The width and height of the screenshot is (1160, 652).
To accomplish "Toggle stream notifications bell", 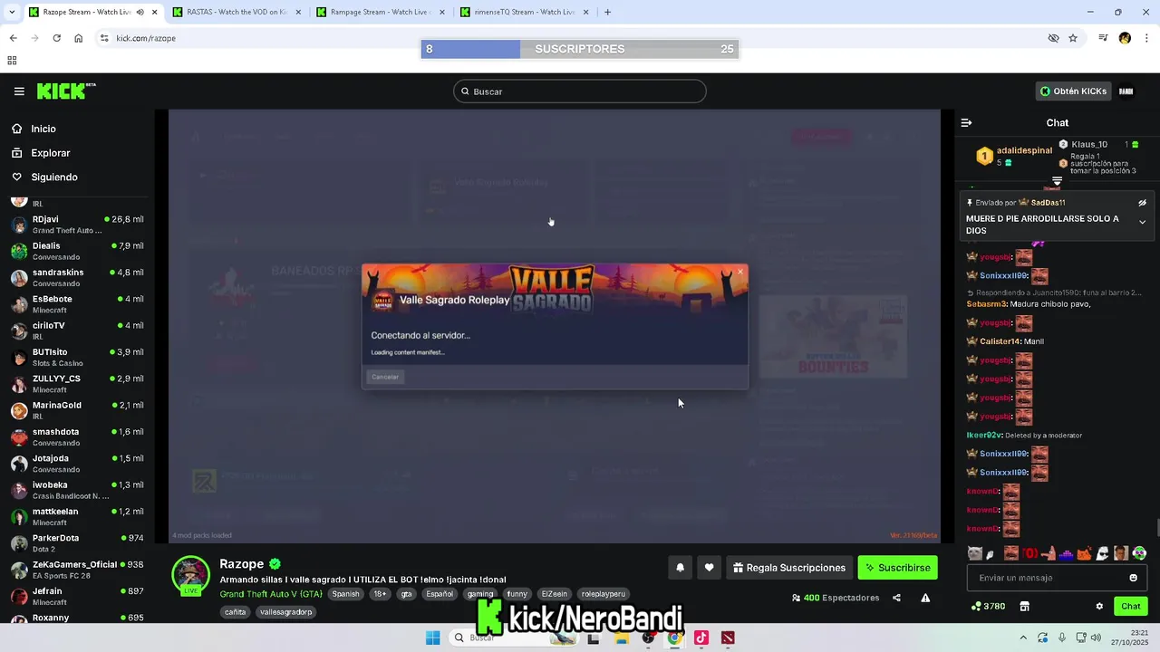I will (x=681, y=568).
